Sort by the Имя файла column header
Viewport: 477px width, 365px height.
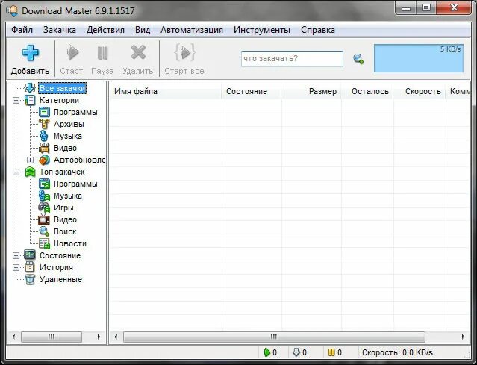point(165,91)
